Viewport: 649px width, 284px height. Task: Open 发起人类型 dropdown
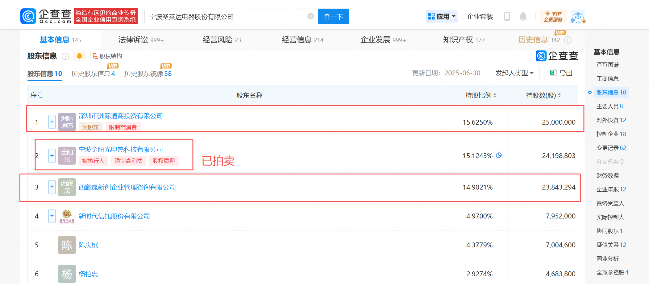coord(514,73)
